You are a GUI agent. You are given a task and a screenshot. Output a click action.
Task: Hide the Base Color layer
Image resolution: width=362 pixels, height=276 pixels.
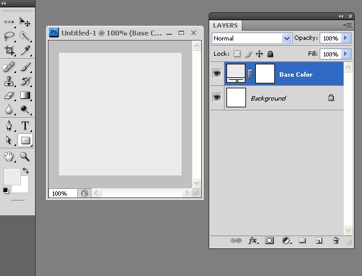coord(217,74)
